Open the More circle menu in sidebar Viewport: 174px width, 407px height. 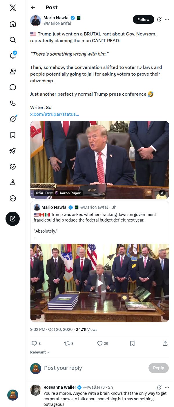[x=13, y=198]
